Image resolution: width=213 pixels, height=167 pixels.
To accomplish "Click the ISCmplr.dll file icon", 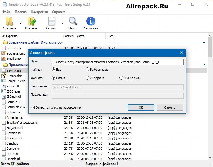I will pos(4,97).
